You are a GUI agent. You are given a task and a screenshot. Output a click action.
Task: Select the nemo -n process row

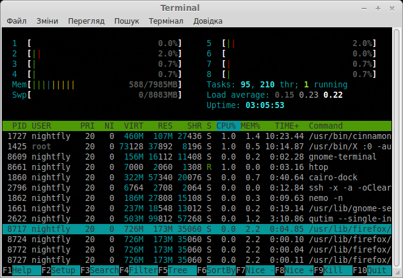[x=197, y=198]
